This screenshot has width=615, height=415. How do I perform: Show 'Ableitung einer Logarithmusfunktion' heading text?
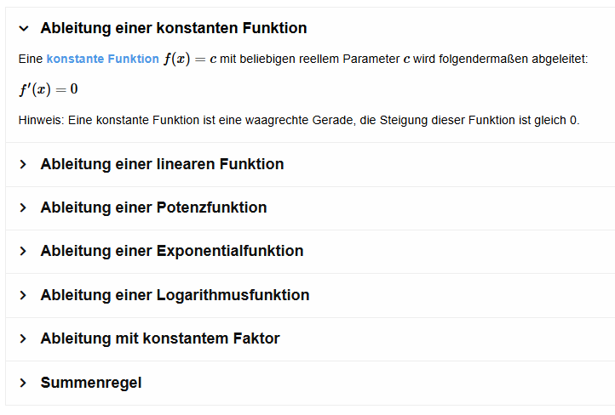175,295
